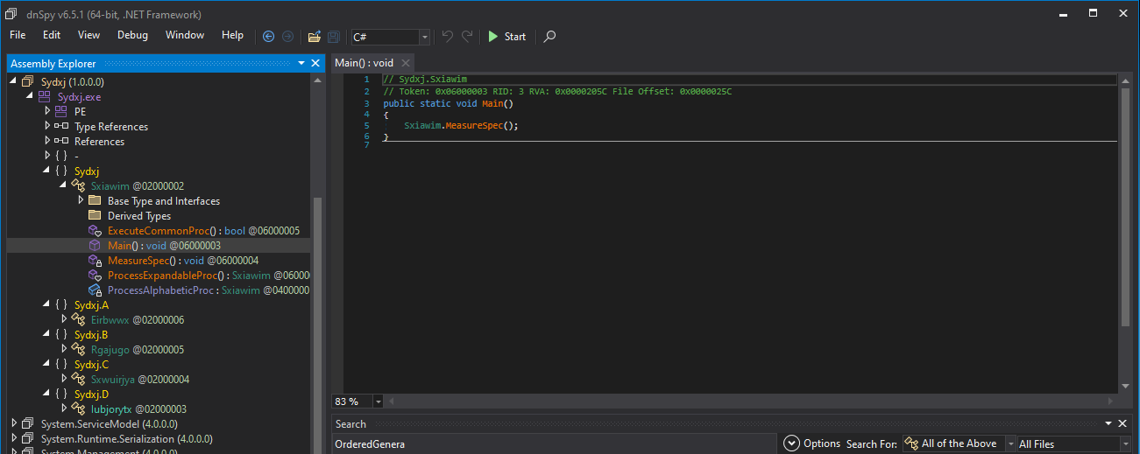
Task: Select the Sxiawim class icon in tree
Action: pos(79,186)
